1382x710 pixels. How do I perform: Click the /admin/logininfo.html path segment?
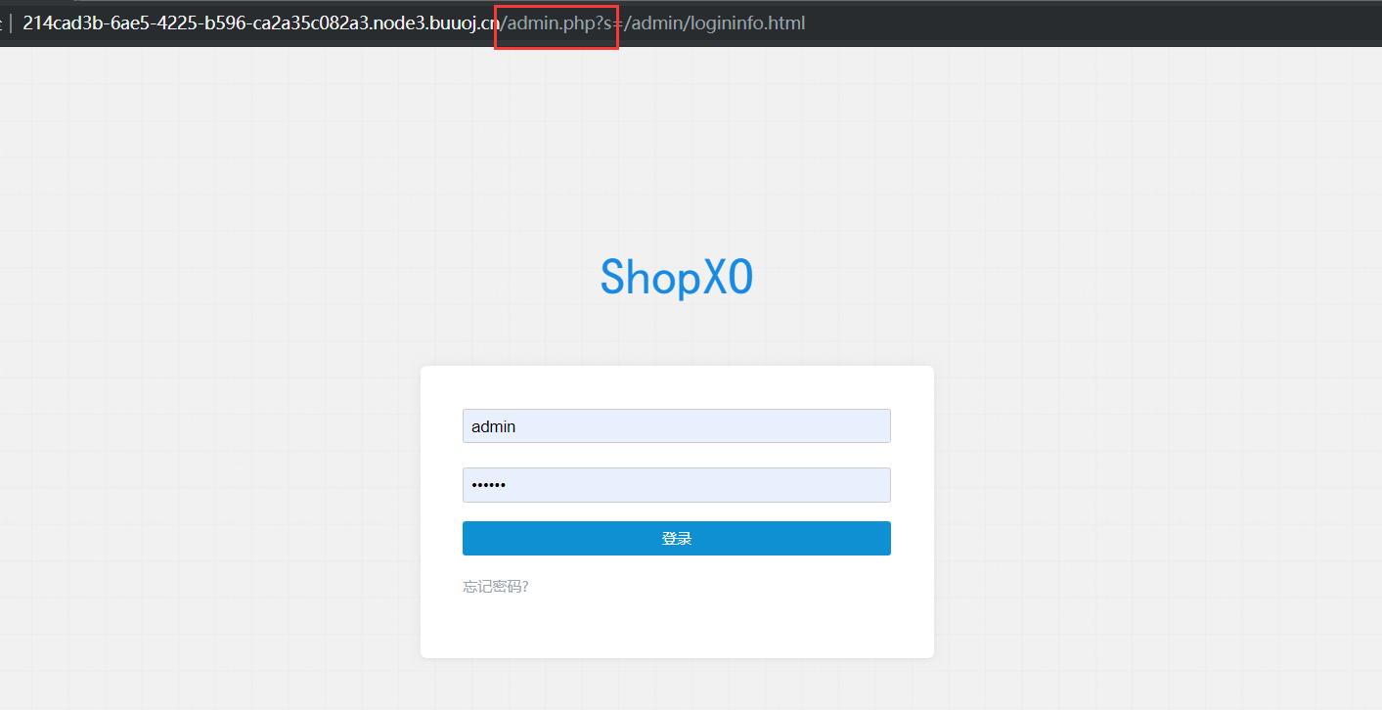[x=712, y=23]
